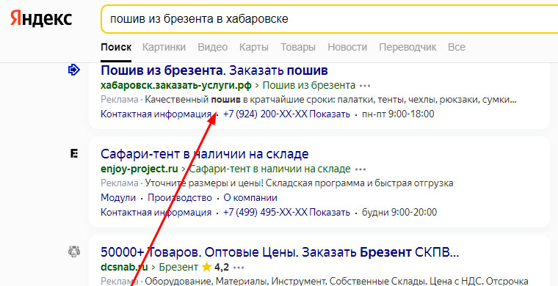Open the Производство sitelink
The height and width of the screenshot is (286, 558).
(x=180, y=198)
